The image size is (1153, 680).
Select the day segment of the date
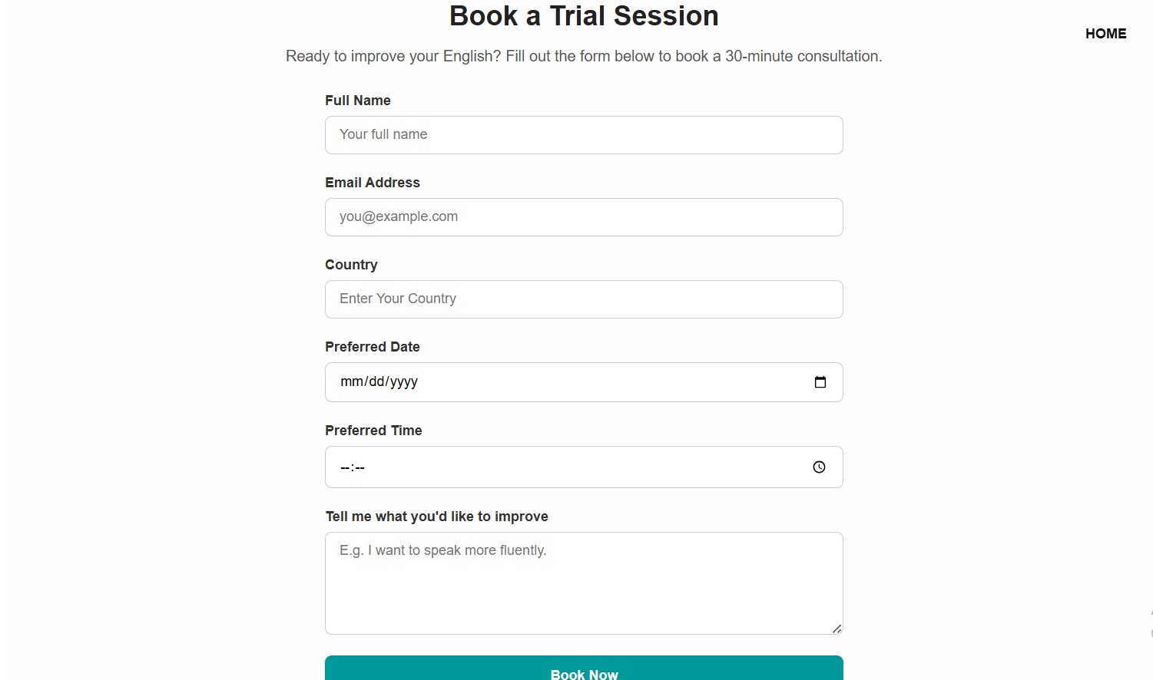(x=376, y=382)
